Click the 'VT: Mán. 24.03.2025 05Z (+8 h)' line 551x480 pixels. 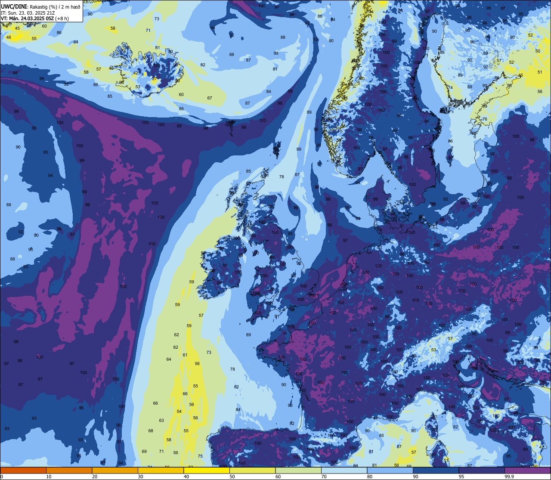click(35, 19)
